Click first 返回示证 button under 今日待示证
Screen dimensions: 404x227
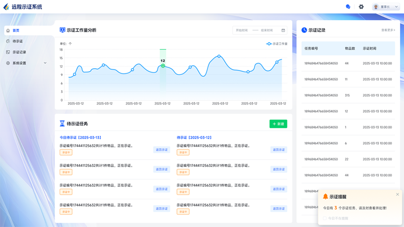(x=161, y=150)
